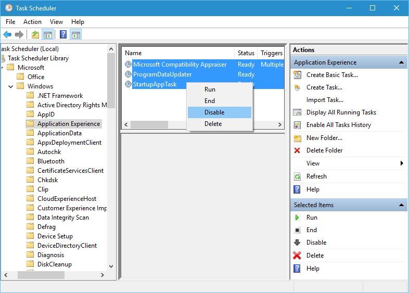The image size is (409, 293).
Task: Select the AppID folder in tree
Action: [x=46, y=114]
